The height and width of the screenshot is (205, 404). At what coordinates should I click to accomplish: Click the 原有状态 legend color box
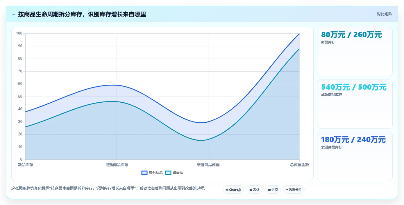pyautogui.click(x=144, y=173)
